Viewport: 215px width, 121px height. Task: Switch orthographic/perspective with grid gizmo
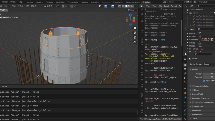[135, 42]
